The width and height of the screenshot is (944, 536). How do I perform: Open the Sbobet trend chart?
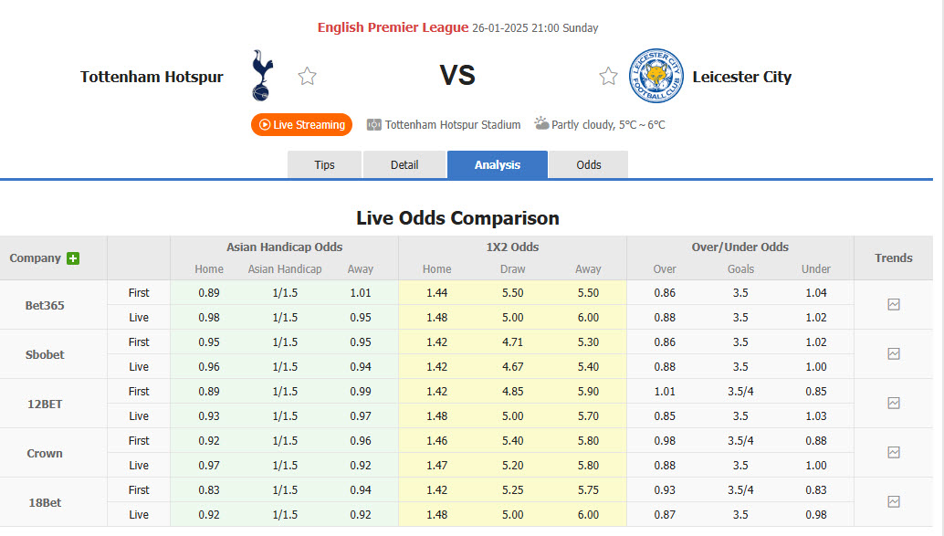click(893, 353)
